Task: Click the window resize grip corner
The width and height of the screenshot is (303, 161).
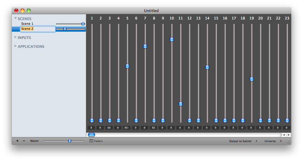Action: coord(289,142)
